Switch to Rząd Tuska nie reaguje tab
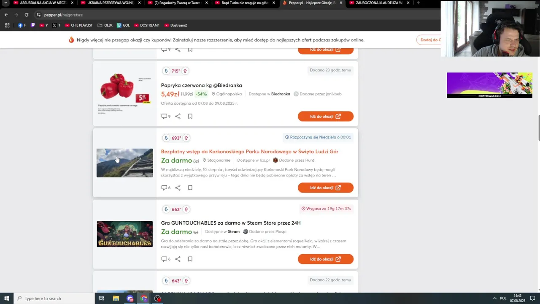This screenshot has width=540, height=304. (241, 3)
